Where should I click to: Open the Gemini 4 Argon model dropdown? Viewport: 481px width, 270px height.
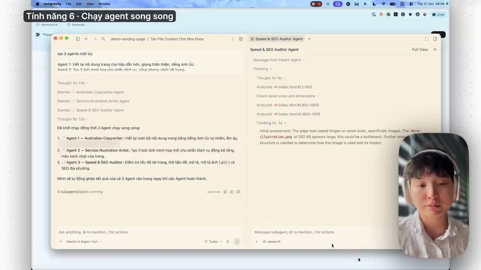(84, 241)
